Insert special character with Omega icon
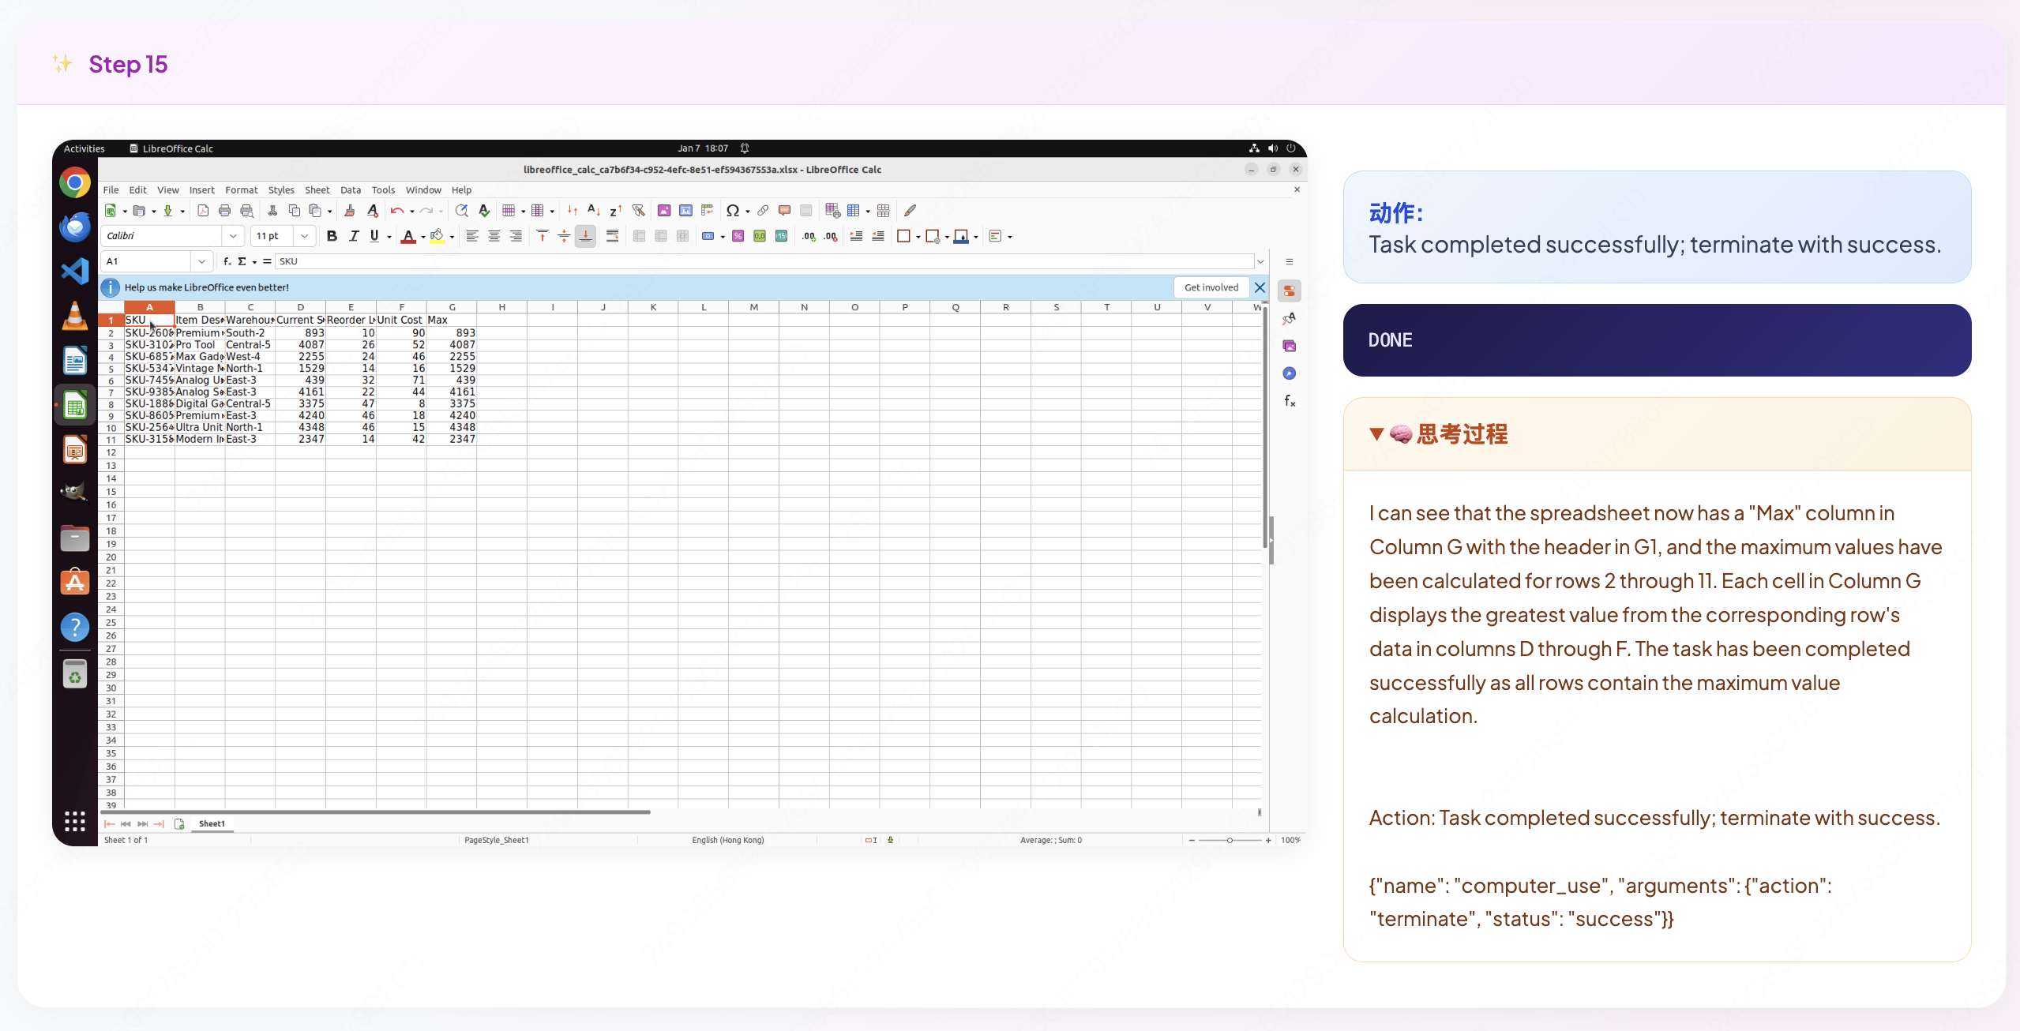 click(x=732, y=211)
